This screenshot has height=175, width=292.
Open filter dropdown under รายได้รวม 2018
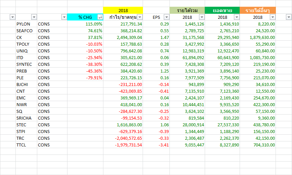click(x=202, y=17)
